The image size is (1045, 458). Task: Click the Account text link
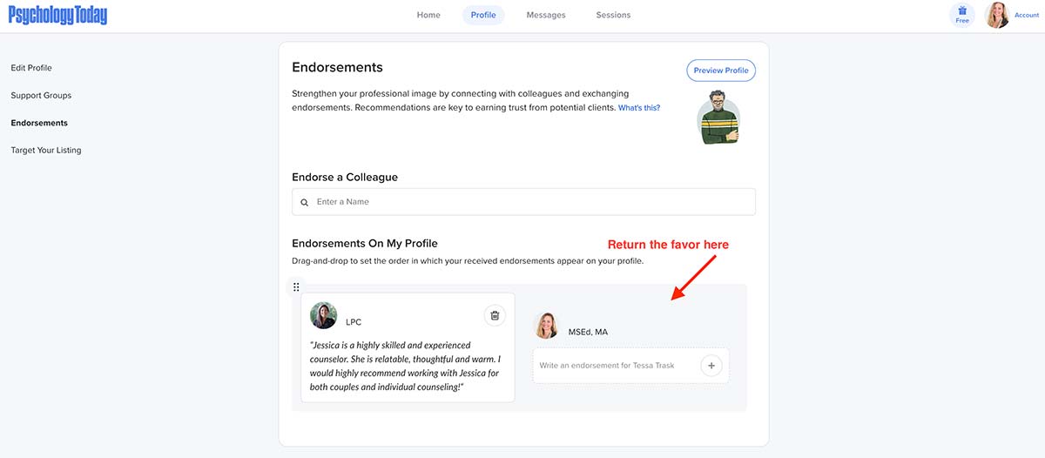click(1027, 15)
